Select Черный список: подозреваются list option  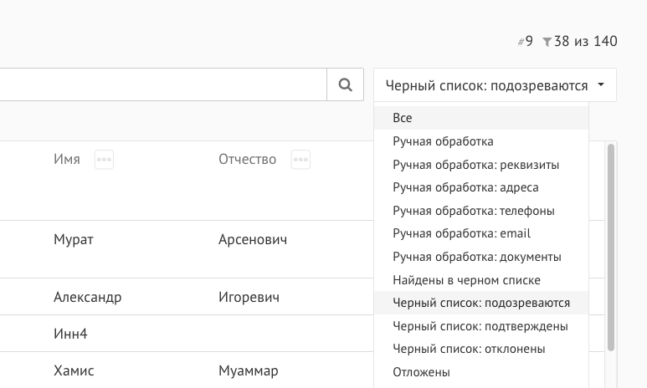(x=481, y=303)
